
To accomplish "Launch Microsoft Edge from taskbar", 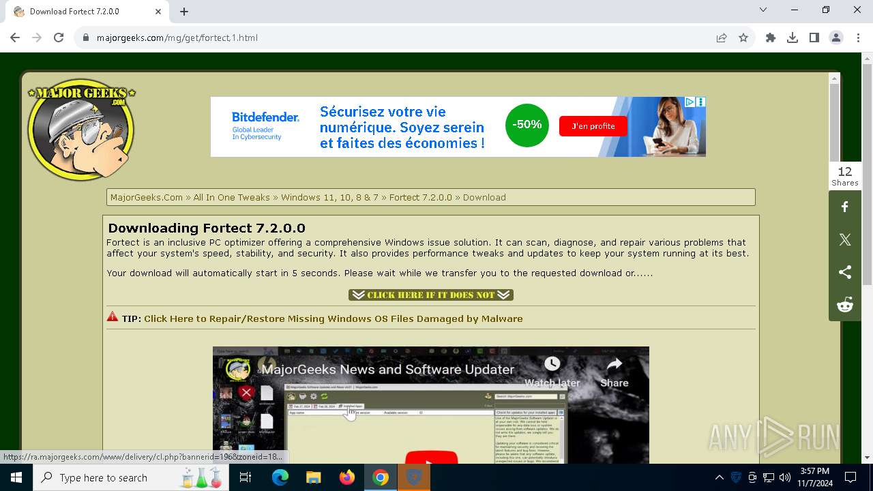I will tap(280, 477).
